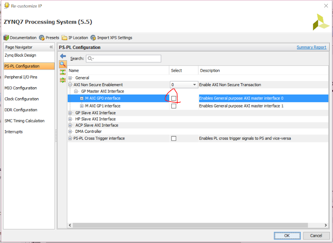The image size is (333, 243).
Task: Click the horizontal scrollbar thumb
Action: [x=190, y=225]
